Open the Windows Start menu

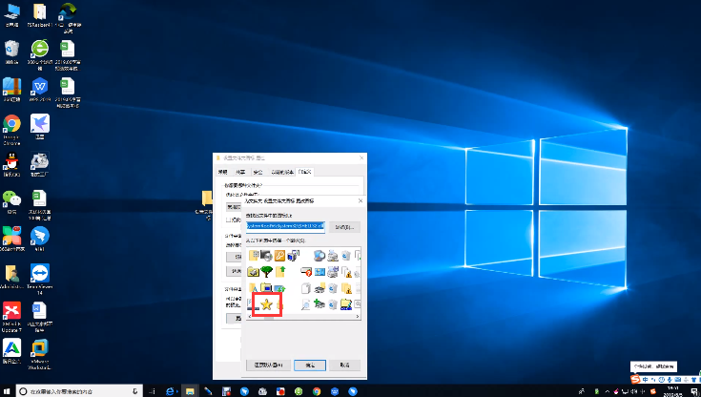click(9, 391)
